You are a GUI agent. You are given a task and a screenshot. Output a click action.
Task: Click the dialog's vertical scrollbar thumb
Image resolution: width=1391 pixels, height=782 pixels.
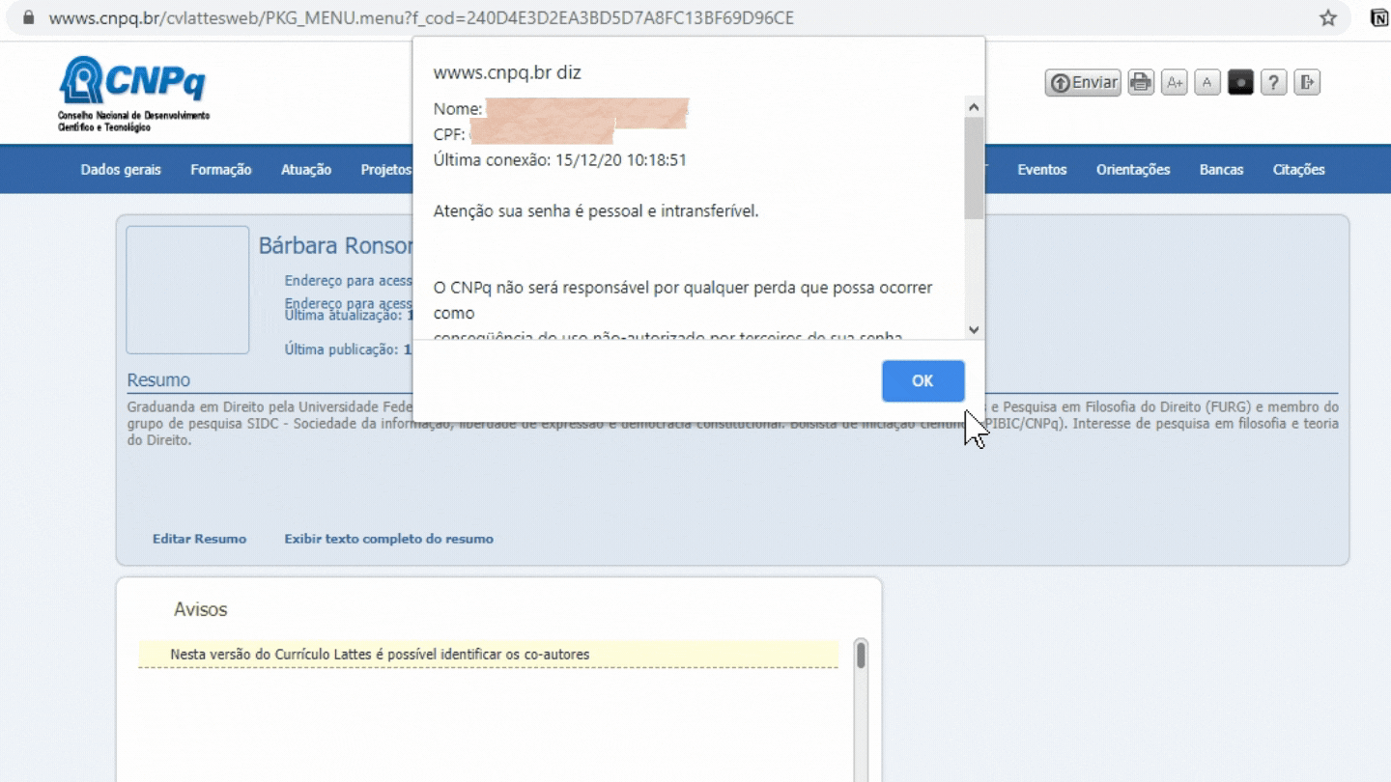point(974,169)
